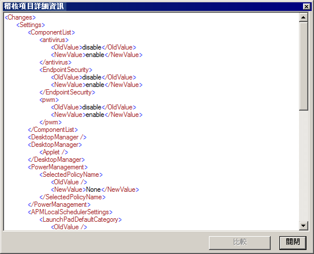Click the 關閉 button
This screenshot has width=314, height=254.
(293, 242)
